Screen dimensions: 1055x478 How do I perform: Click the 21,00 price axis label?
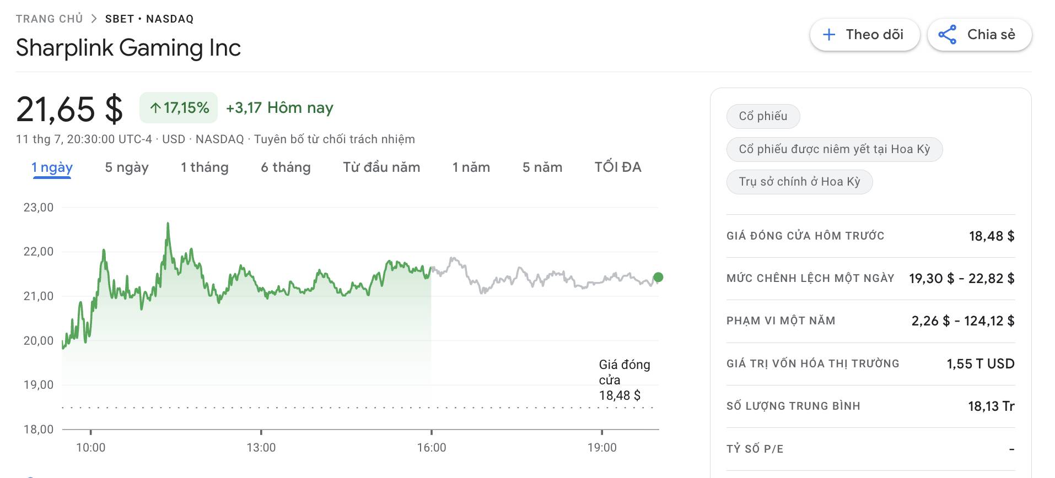[39, 296]
